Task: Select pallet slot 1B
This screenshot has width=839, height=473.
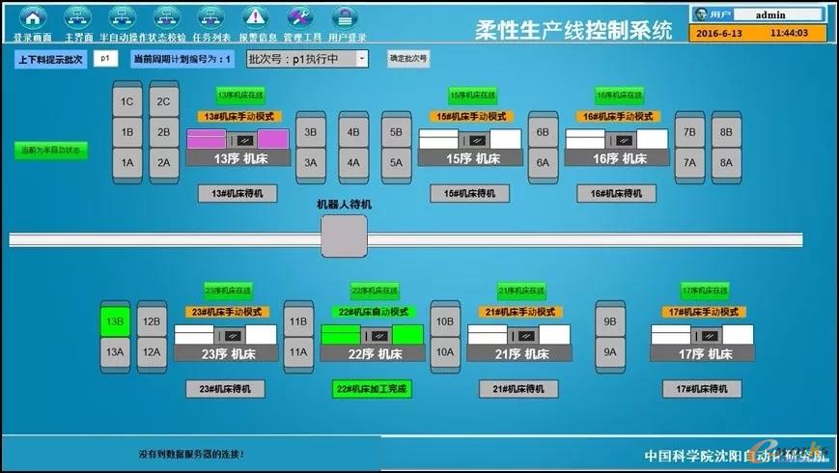Action: click(x=127, y=132)
